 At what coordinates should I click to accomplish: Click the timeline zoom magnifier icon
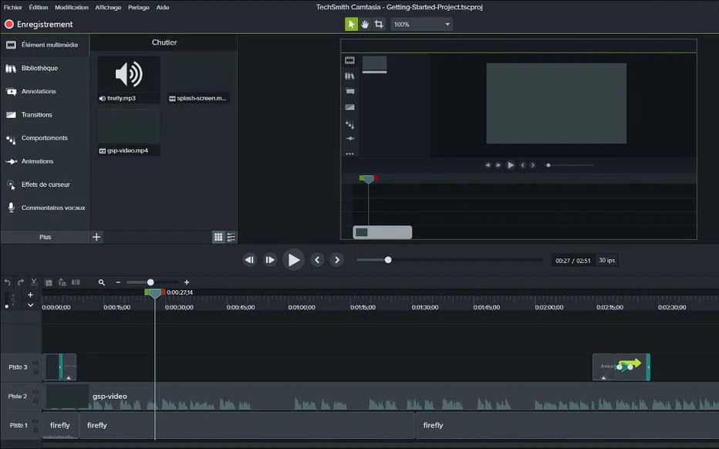(x=101, y=282)
